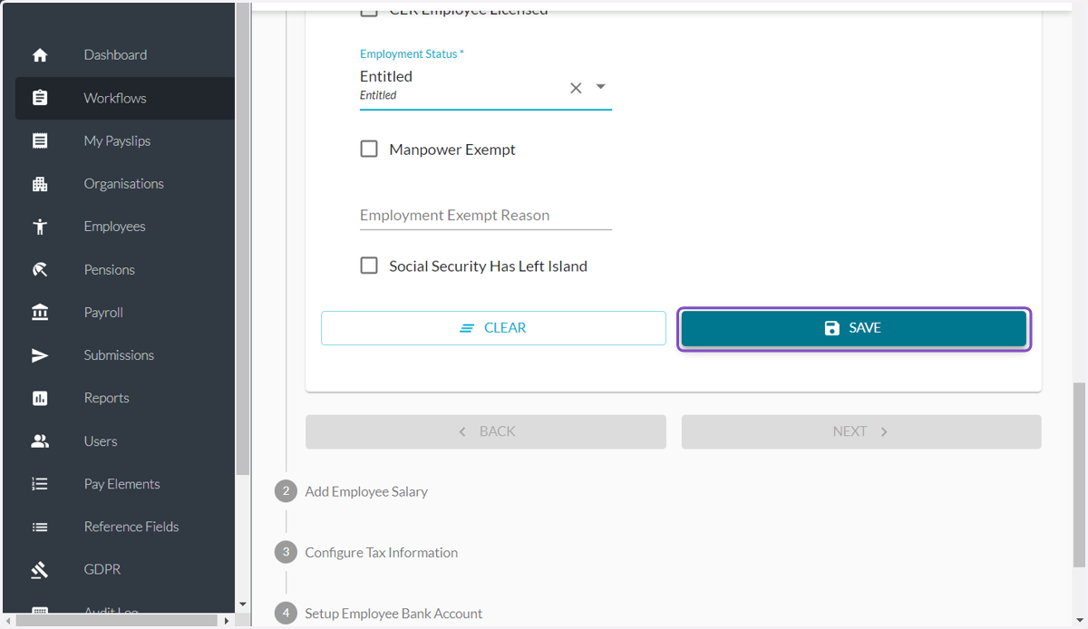Click sidebar horizontal scroll right arrow
This screenshot has height=629, width=1088.
[x=227, y=621]
